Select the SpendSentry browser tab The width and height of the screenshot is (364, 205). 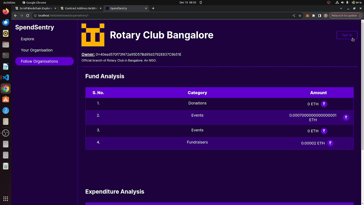click(x=126, y=8)
